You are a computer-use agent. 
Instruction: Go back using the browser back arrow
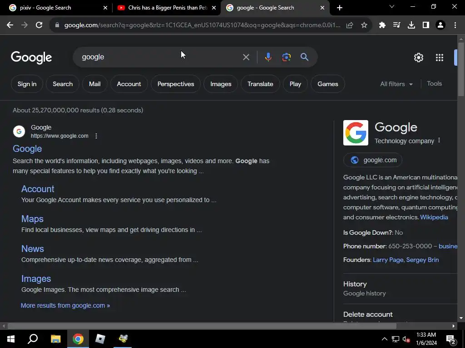pos(10,25)
